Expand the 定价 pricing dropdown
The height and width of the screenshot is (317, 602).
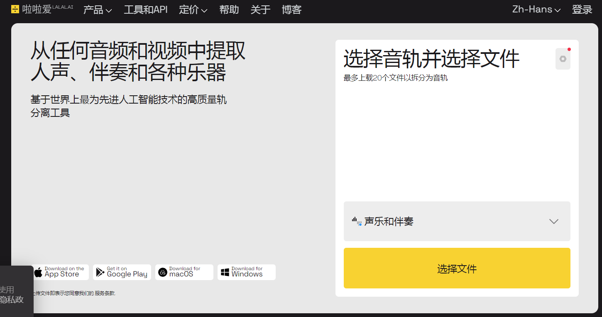[193, 10]
